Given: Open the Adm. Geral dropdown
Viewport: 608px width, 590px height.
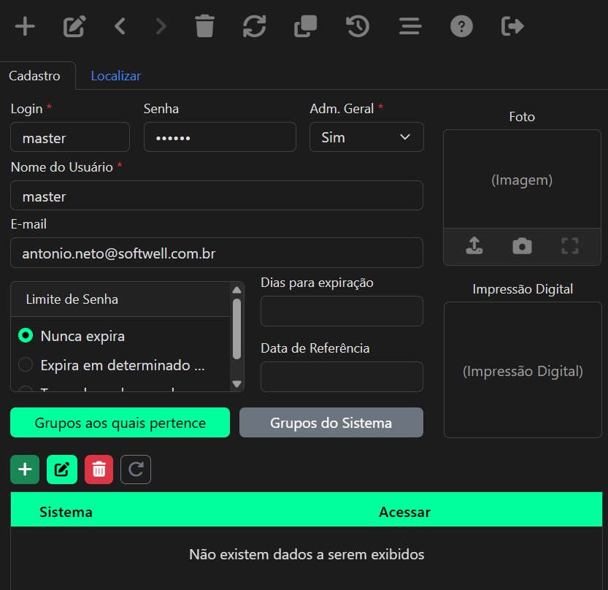Looking at the screenshot, I should point(366,137).
